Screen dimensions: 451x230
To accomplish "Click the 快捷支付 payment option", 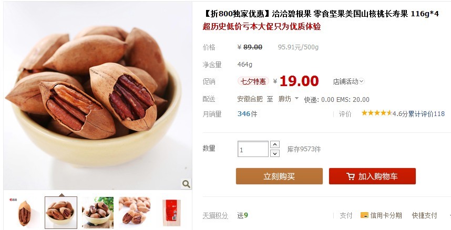I will [x=424, y=215].
